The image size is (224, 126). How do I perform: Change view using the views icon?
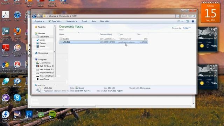[179, 21]
